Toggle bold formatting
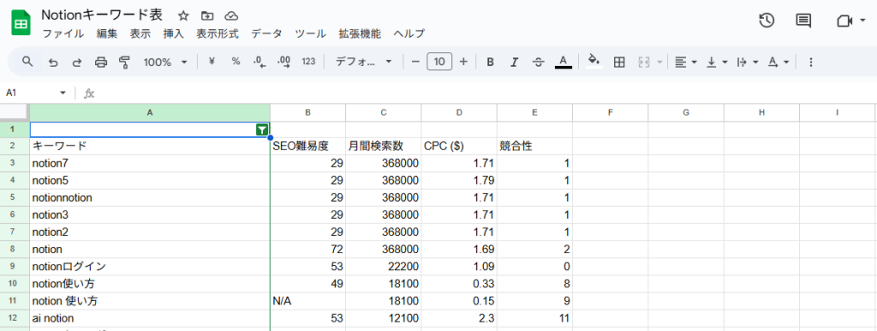 (490, 62)
